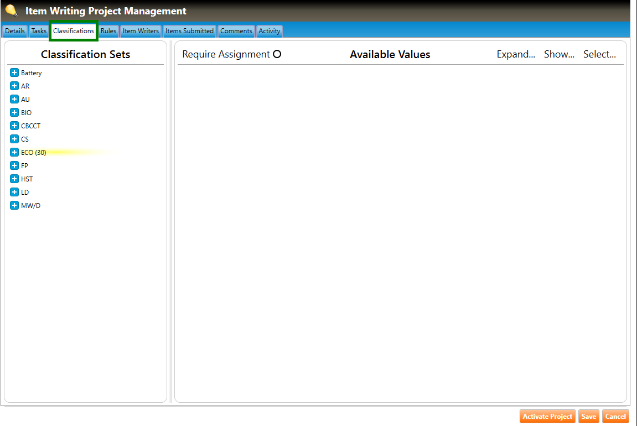Click the plus icon beside FP
Viewport: 637px width, 426px height.
pyautogui.click(x=14, y=166)
